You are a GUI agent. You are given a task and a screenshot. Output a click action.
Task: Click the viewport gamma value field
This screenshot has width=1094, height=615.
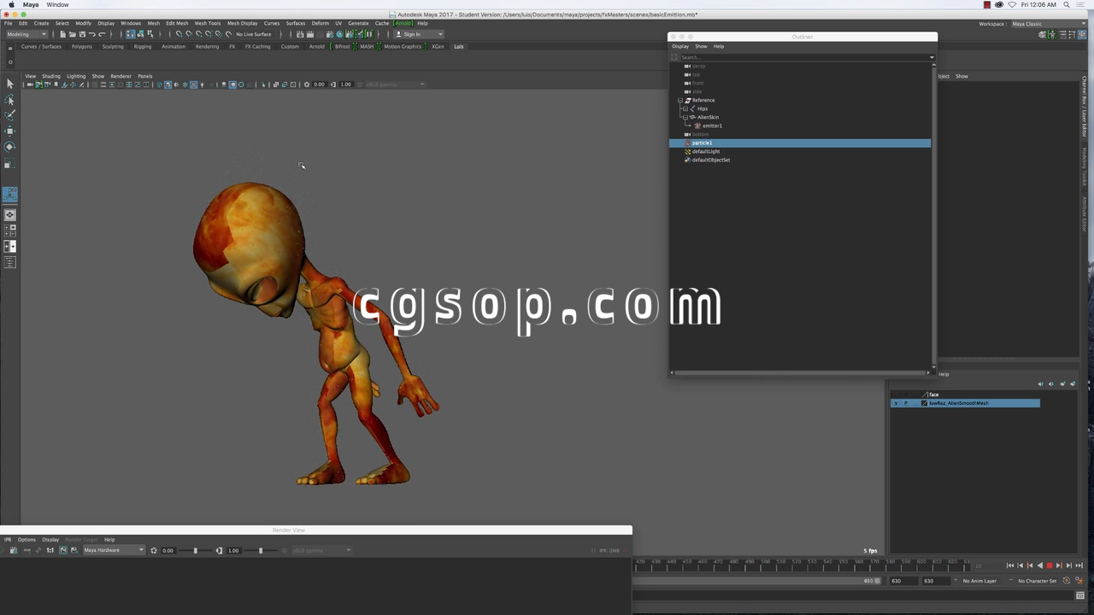coord(346,85)
